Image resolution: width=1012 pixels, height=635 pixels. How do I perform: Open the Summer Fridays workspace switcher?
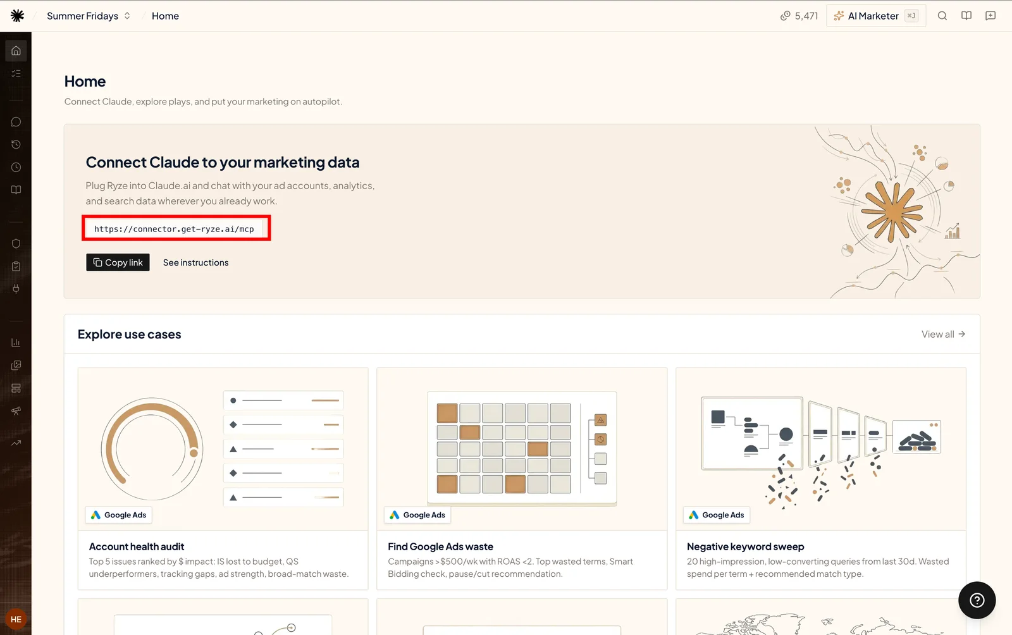click(x=89, y=16)
